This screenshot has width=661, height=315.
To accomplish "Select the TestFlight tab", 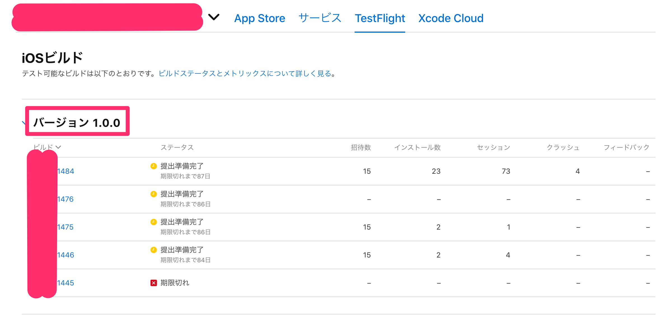I will [380, 18].
